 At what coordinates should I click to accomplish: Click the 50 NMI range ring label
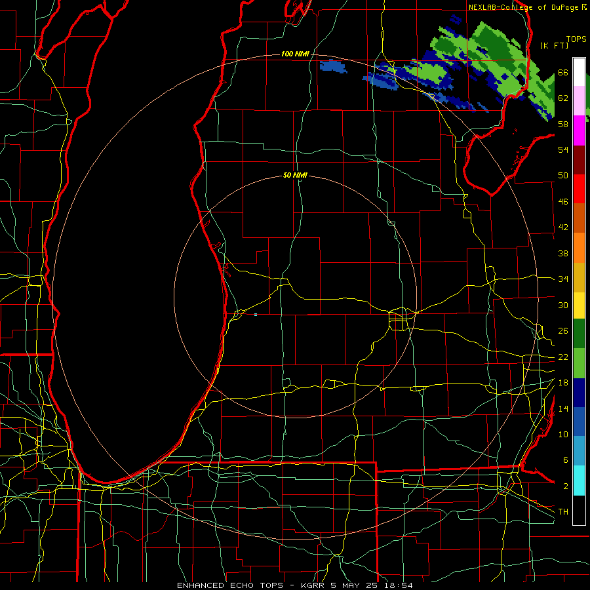[x=295, y=175]
